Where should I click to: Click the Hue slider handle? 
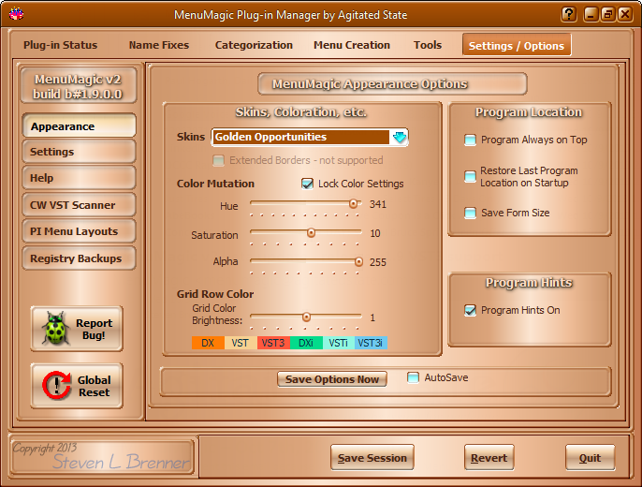coord(354,203)
